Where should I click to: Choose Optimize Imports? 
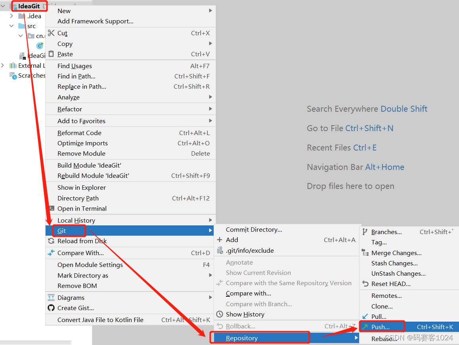(x=130, y=143)
